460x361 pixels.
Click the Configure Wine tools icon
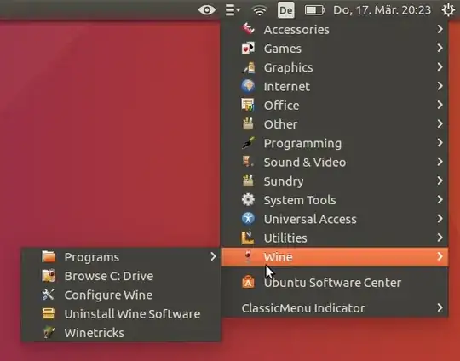pyautogui.click(x=49, y=295)
